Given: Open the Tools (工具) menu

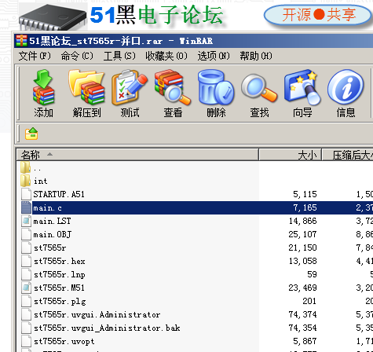Looking at the screenshot, I should (119, 56).
